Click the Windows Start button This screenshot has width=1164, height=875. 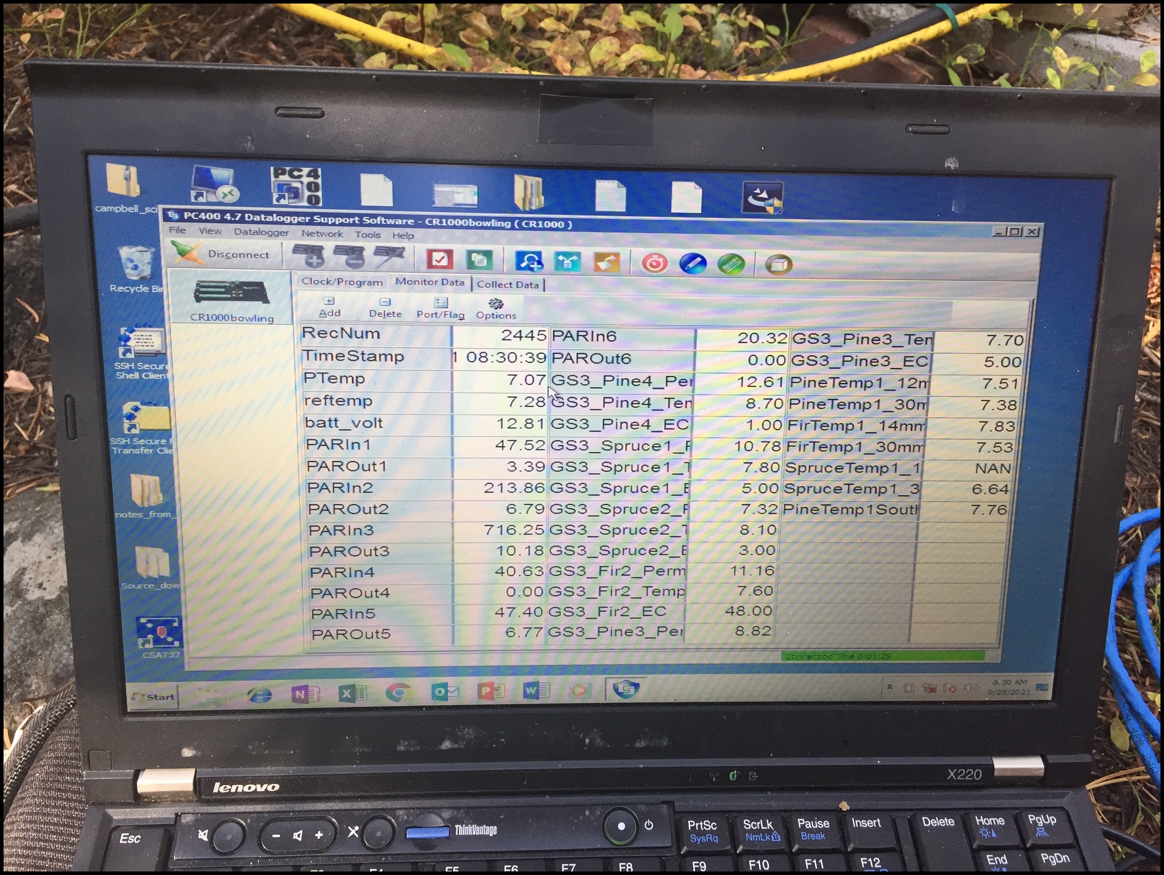click(x=153, y=697)
